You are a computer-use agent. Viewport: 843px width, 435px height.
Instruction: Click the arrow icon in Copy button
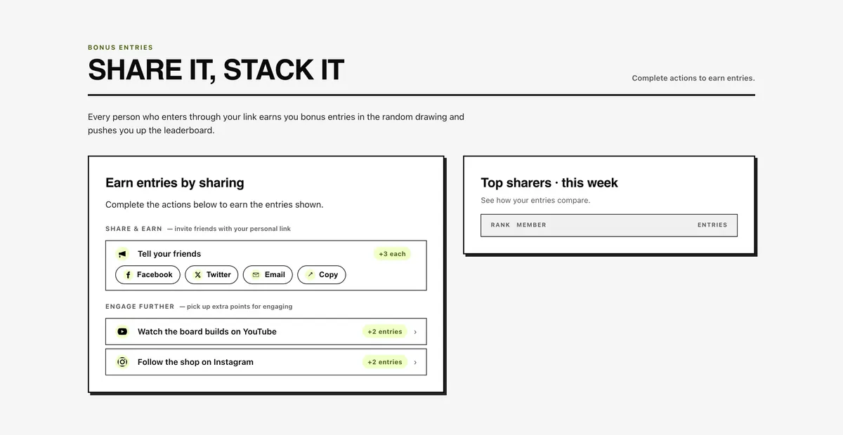click(x=310, y=275)
